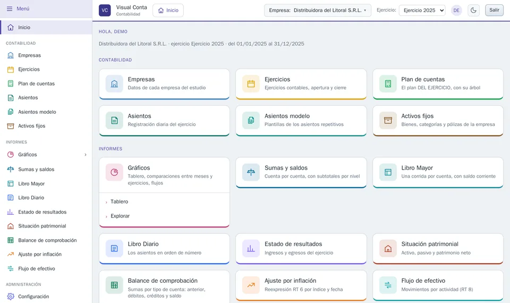Open the DE user avatar
The height and width of the screenshot is (303, 510).
(x=456, y=11)
